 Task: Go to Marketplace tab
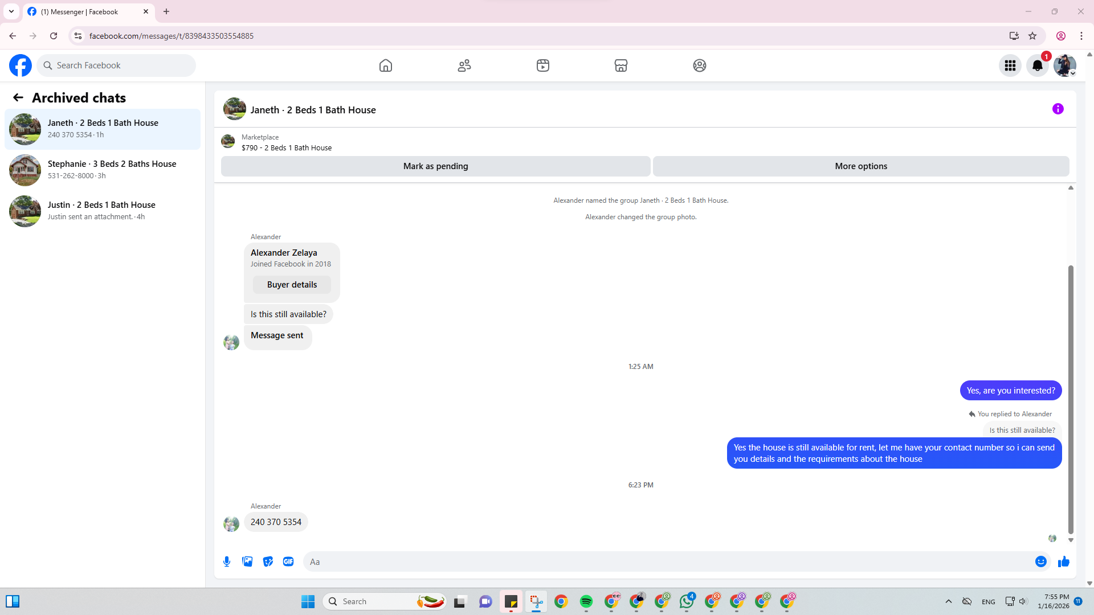[621, 65]
